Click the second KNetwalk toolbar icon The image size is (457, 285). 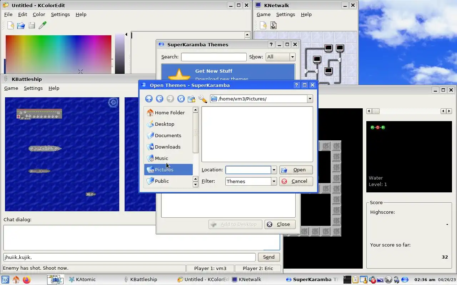[x=273, y=25]
